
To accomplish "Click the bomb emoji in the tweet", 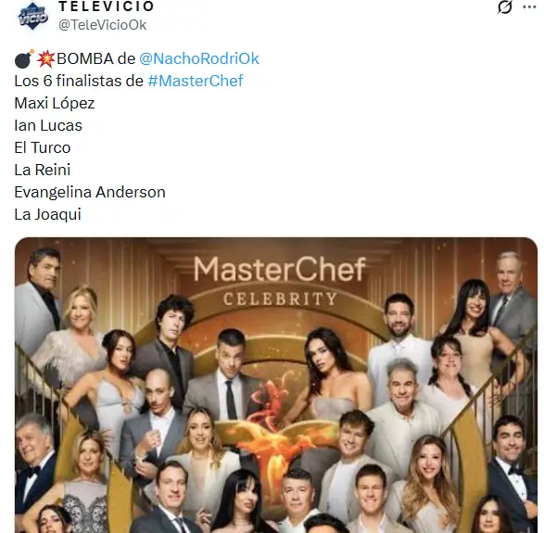I will tap(24, 58).
